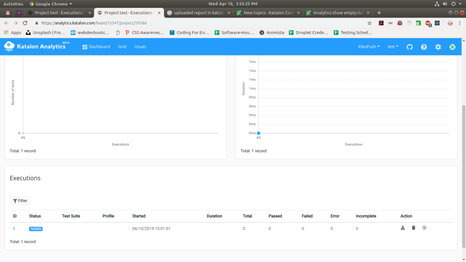
Task: Open execution ID 5 link
Action: 14,229
